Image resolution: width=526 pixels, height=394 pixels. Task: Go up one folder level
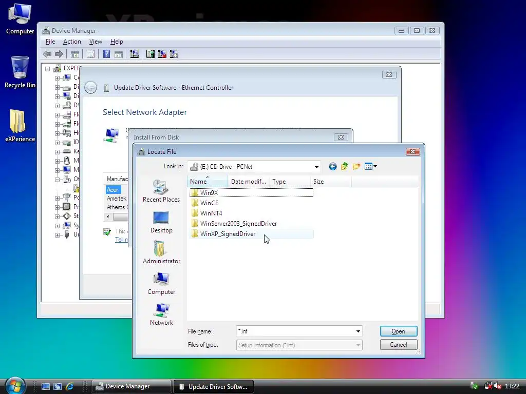coord(345,167)
